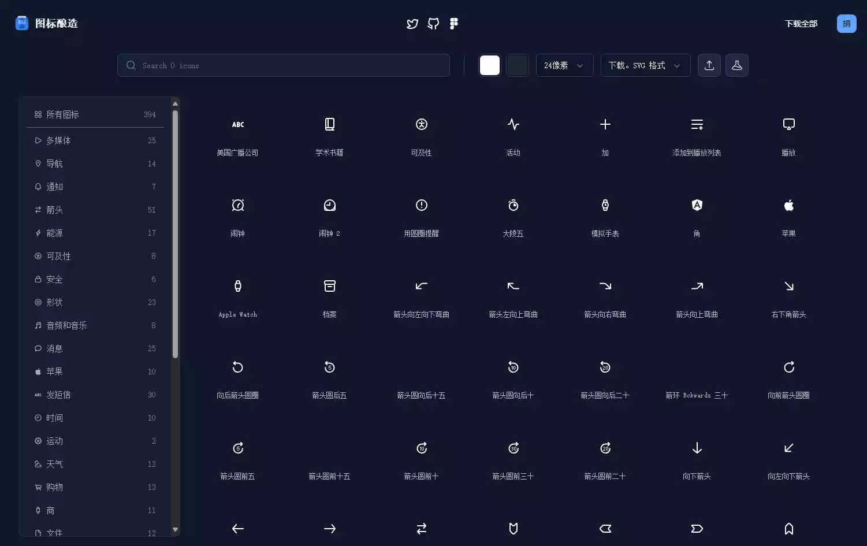Select the 添加到播放列表 icon

(x=697, y=124)
